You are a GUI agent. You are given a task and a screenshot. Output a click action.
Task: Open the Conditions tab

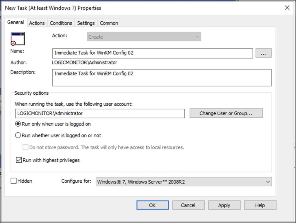61,23
